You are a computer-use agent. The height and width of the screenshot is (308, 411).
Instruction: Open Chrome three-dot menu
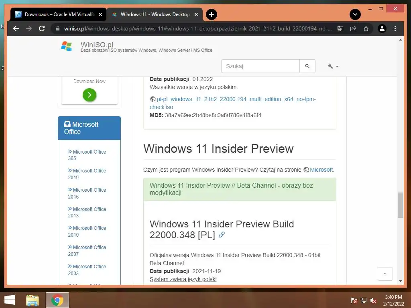[395, 28]
